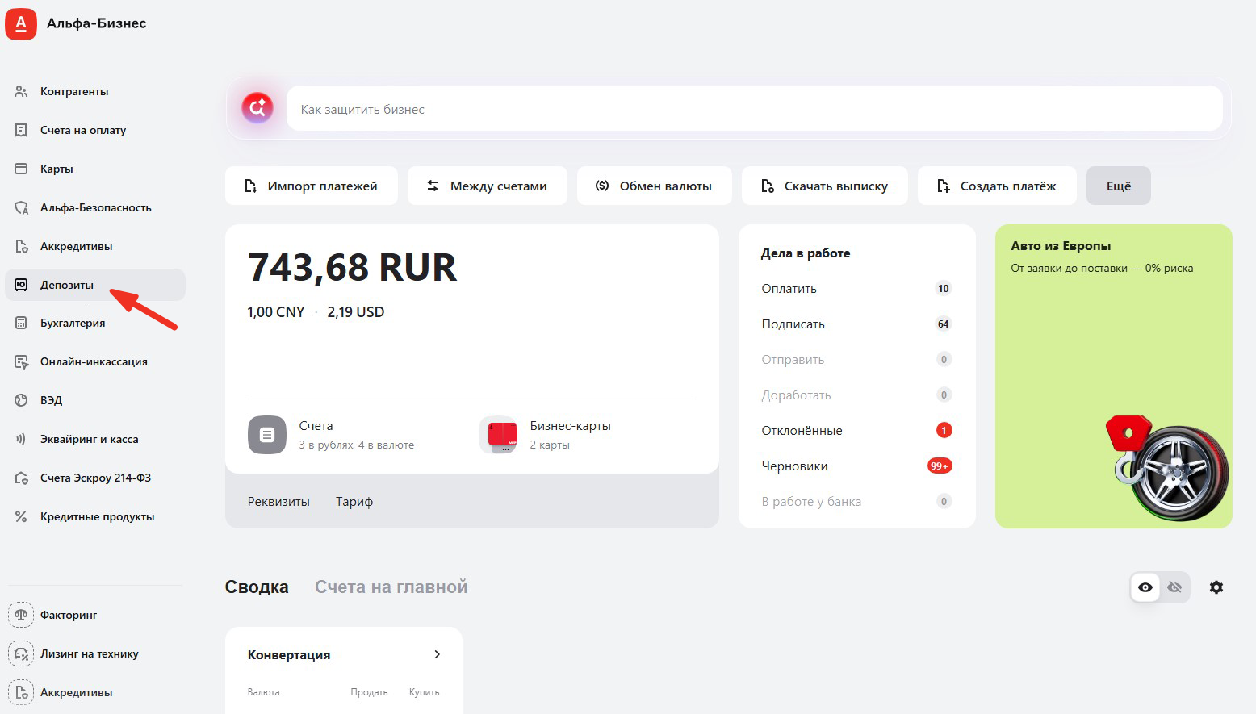Switch to Счета на главной tab

[x=391, y=587]
